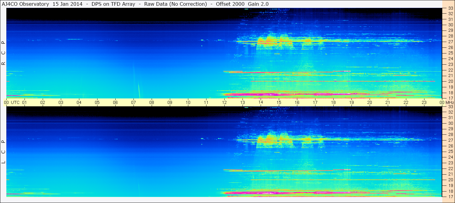Select "Raw Data (No Correction)" header text

(176, 4)
